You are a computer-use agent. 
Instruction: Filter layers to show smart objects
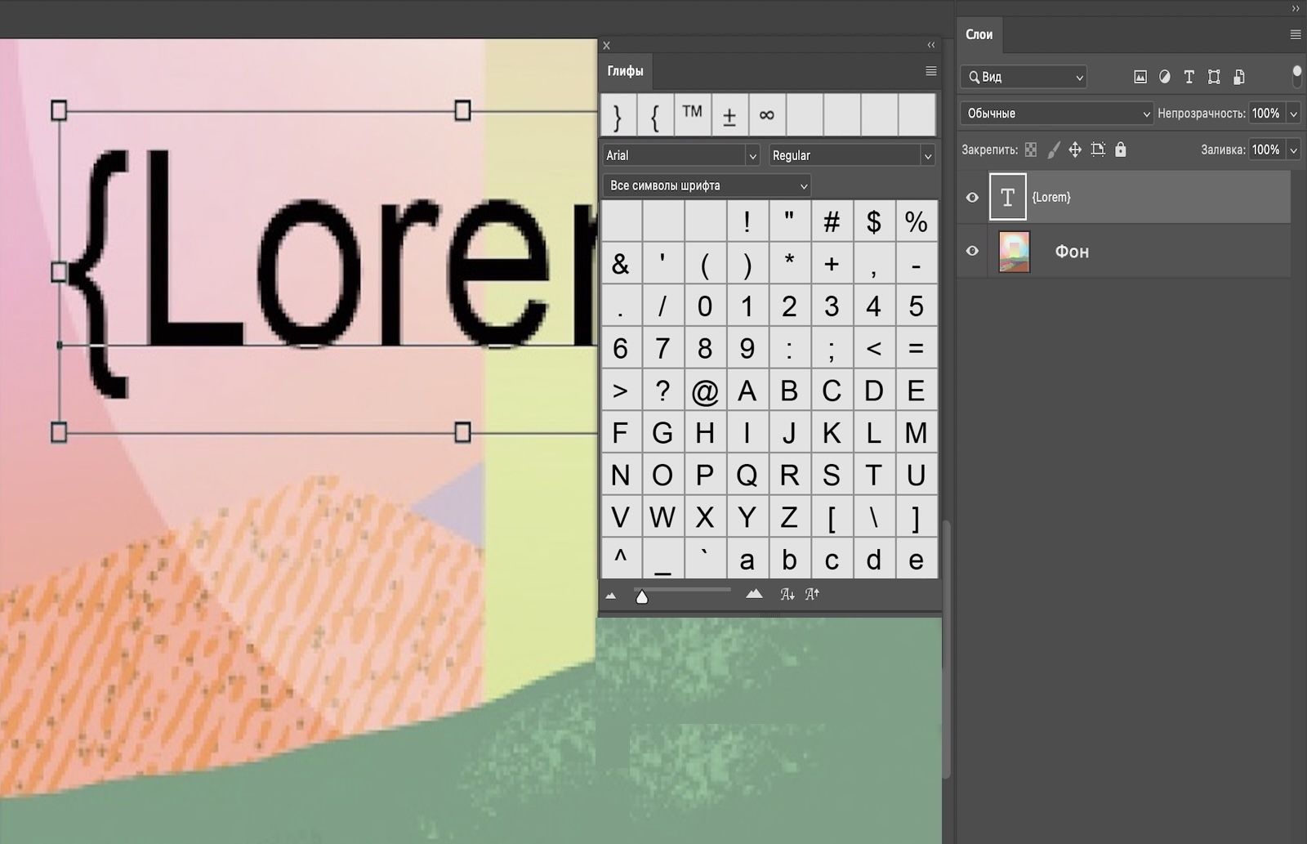[x=1240, y=77]
